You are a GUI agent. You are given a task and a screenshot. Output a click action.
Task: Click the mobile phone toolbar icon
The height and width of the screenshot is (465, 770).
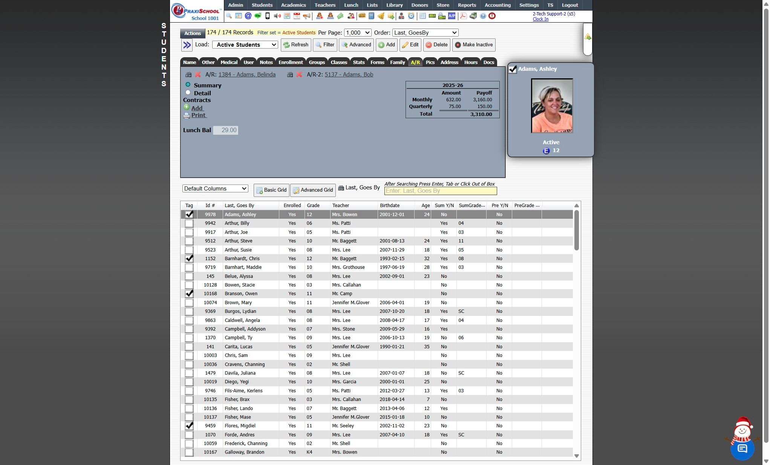pos(268,16)
